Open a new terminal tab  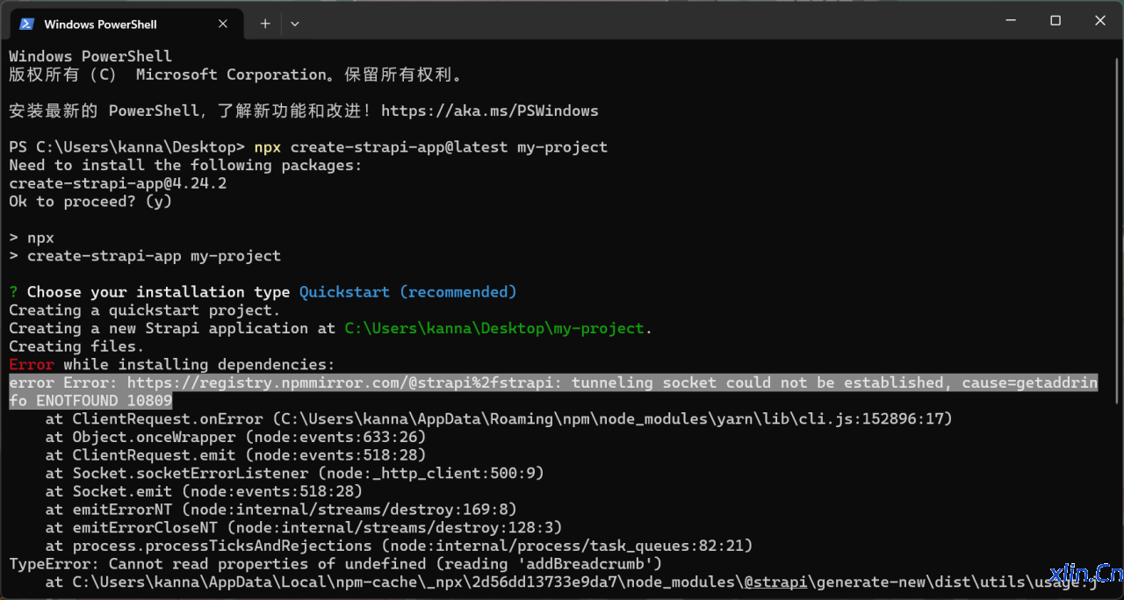(265, 24)
